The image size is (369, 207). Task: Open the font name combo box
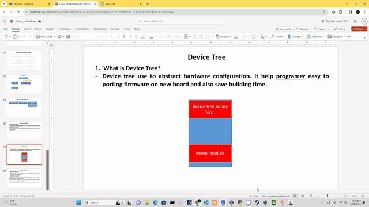[x=85, y=37]
